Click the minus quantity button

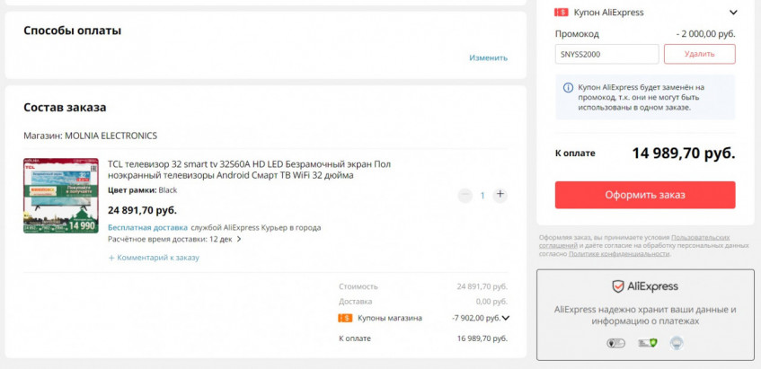(465, 195)
